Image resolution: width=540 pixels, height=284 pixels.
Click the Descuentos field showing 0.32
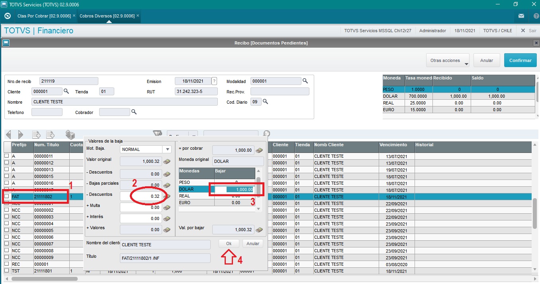pyautogui.click(x=141, y=196)
